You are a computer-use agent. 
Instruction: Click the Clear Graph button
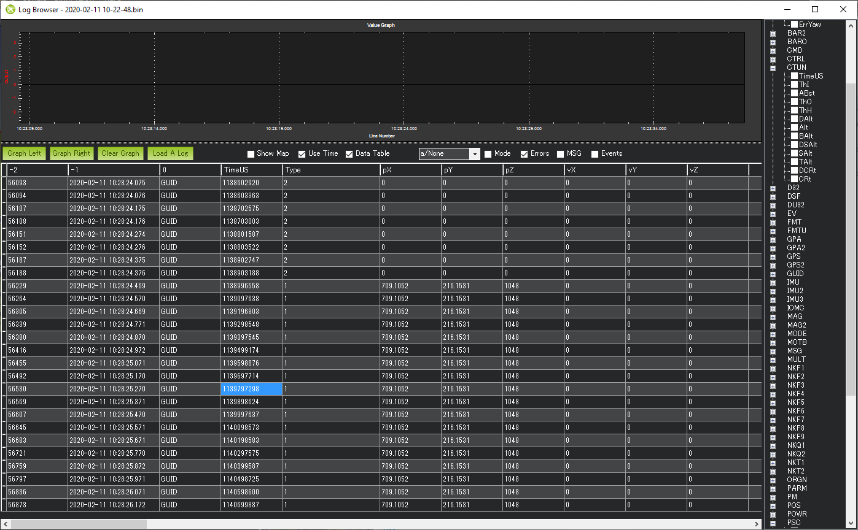[x=120, y=153]
